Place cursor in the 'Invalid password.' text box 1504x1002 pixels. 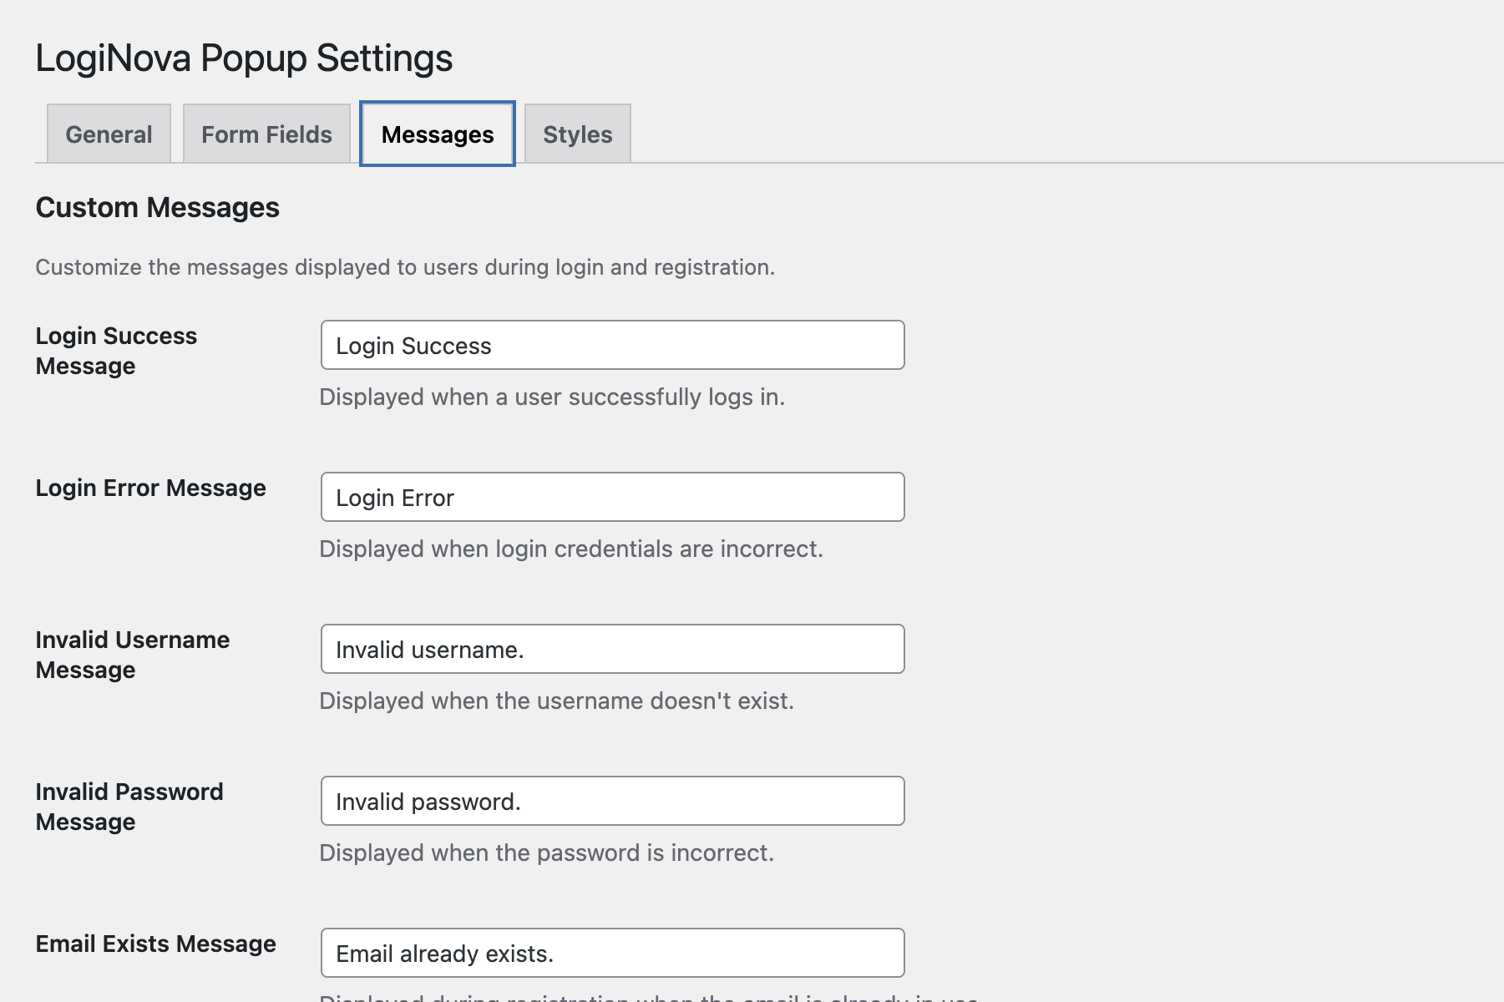pyautogui.click(x=428, y=801)
